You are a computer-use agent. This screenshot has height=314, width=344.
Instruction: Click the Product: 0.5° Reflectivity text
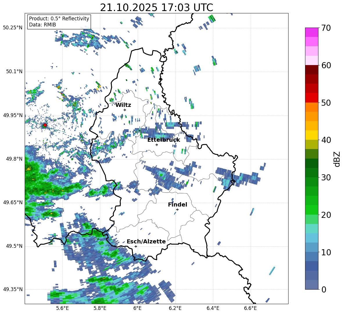tap(59, 19)
